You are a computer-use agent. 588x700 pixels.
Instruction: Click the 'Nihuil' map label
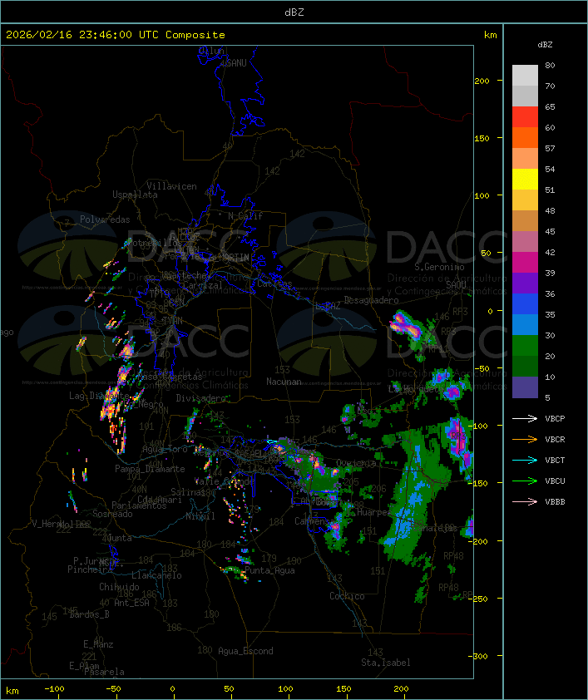click(200, 516)
